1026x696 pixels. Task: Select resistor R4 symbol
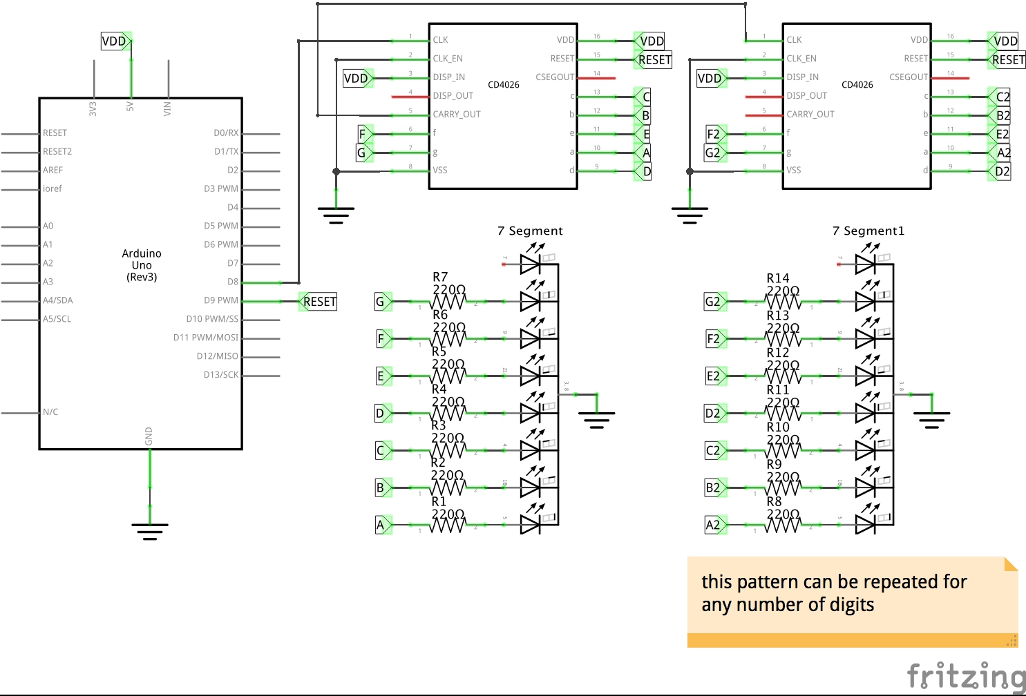point(448,414)
